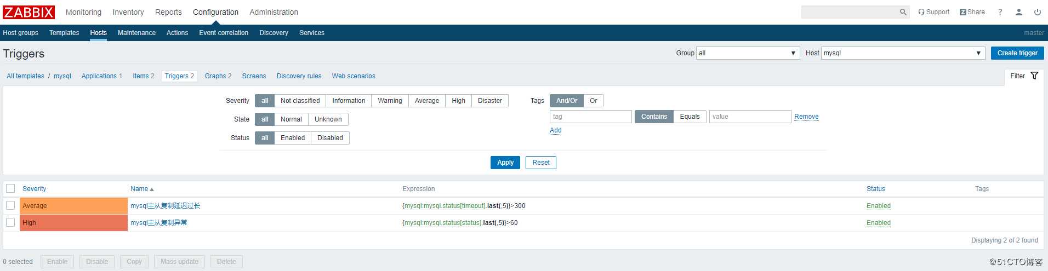Click the Remove tag link
This screenshot has width=1048, height=271.
tap(806, 117)
